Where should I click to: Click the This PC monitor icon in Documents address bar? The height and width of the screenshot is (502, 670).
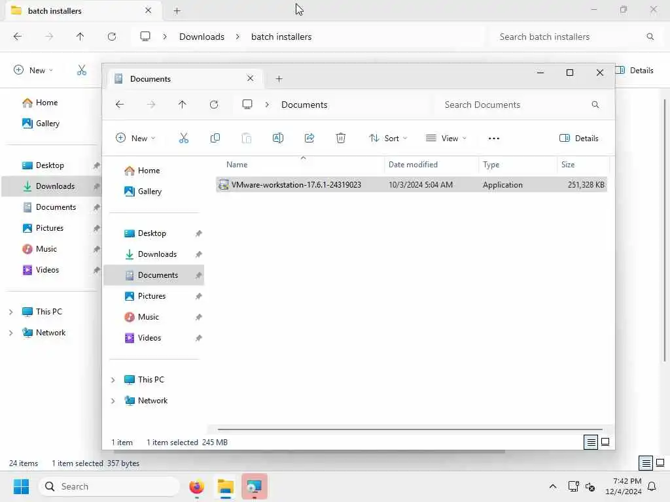247,105
